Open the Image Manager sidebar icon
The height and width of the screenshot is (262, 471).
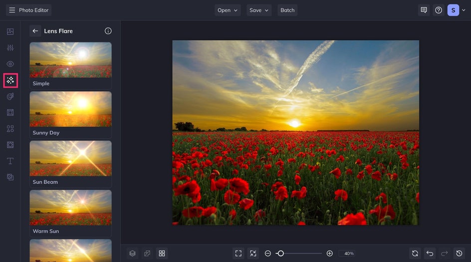click(10, 31)
